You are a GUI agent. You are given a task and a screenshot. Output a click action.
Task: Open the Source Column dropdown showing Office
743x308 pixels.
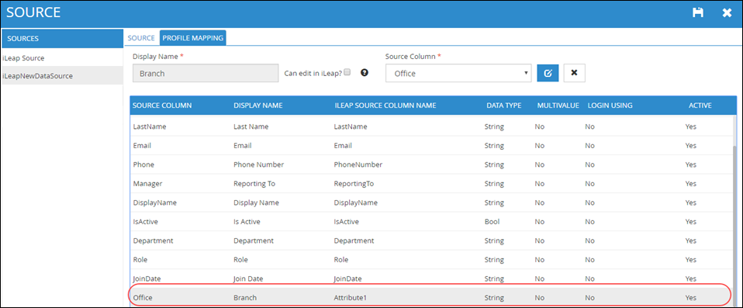pyautogui.click(x=458, y=74)
